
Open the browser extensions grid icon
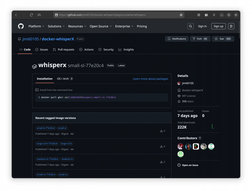point(199,15)
